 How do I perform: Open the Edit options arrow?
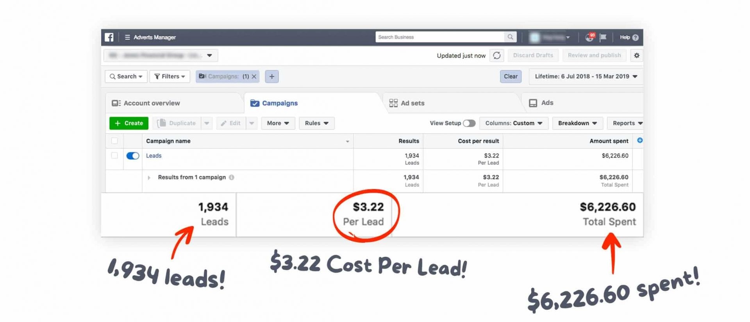point(252,123)
